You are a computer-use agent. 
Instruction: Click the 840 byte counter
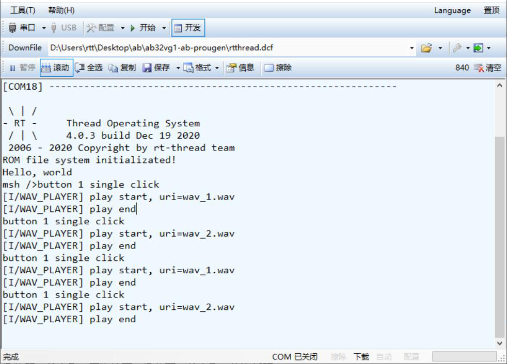point(462,68)
